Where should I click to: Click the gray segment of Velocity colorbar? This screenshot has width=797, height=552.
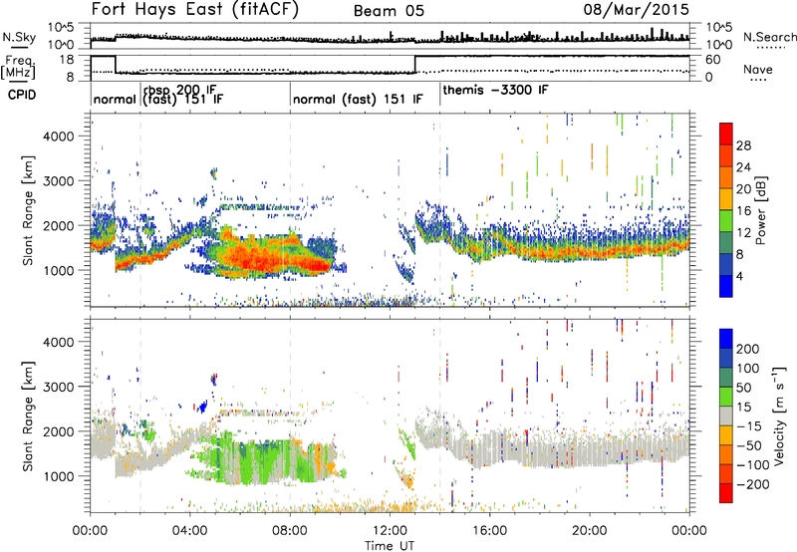tap(726, 416)
